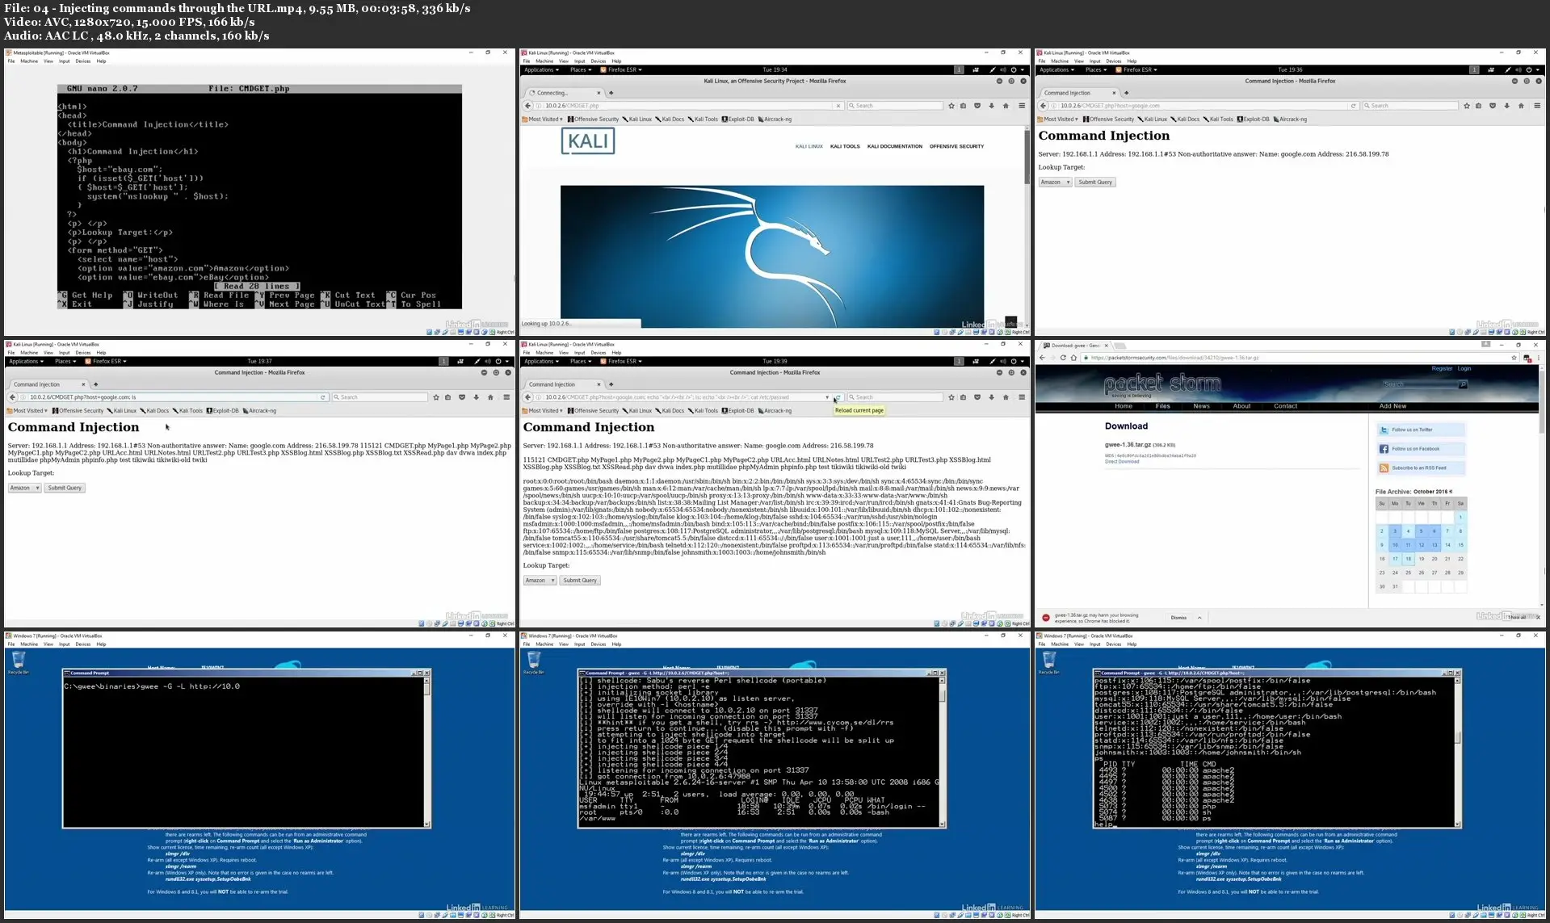Click OFFENSIVE SECURITY link on Kali homepage
The width and height of the screenshot is (1550, 923).
click(956, 147)
